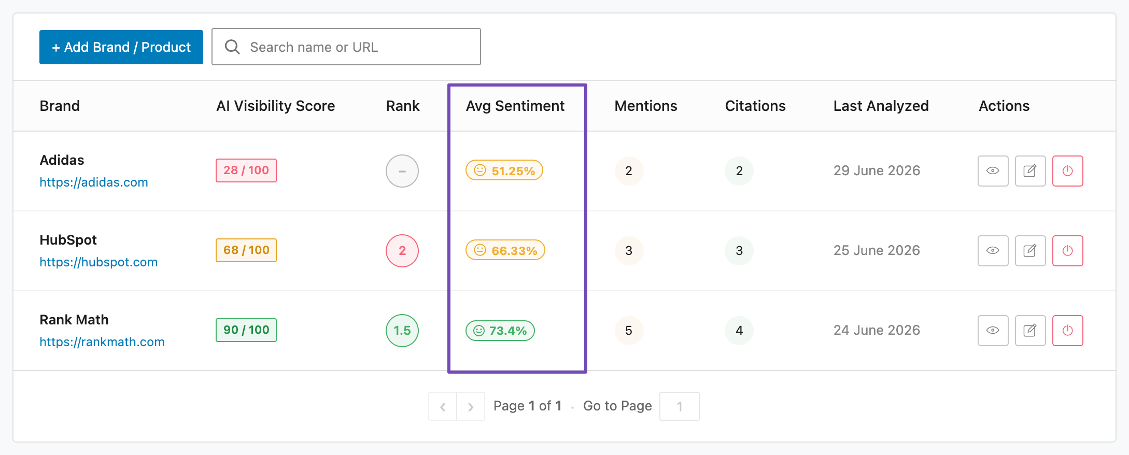Click Adidas dash rank circle
Viewport: 1129px width, 455px height.
402,171
